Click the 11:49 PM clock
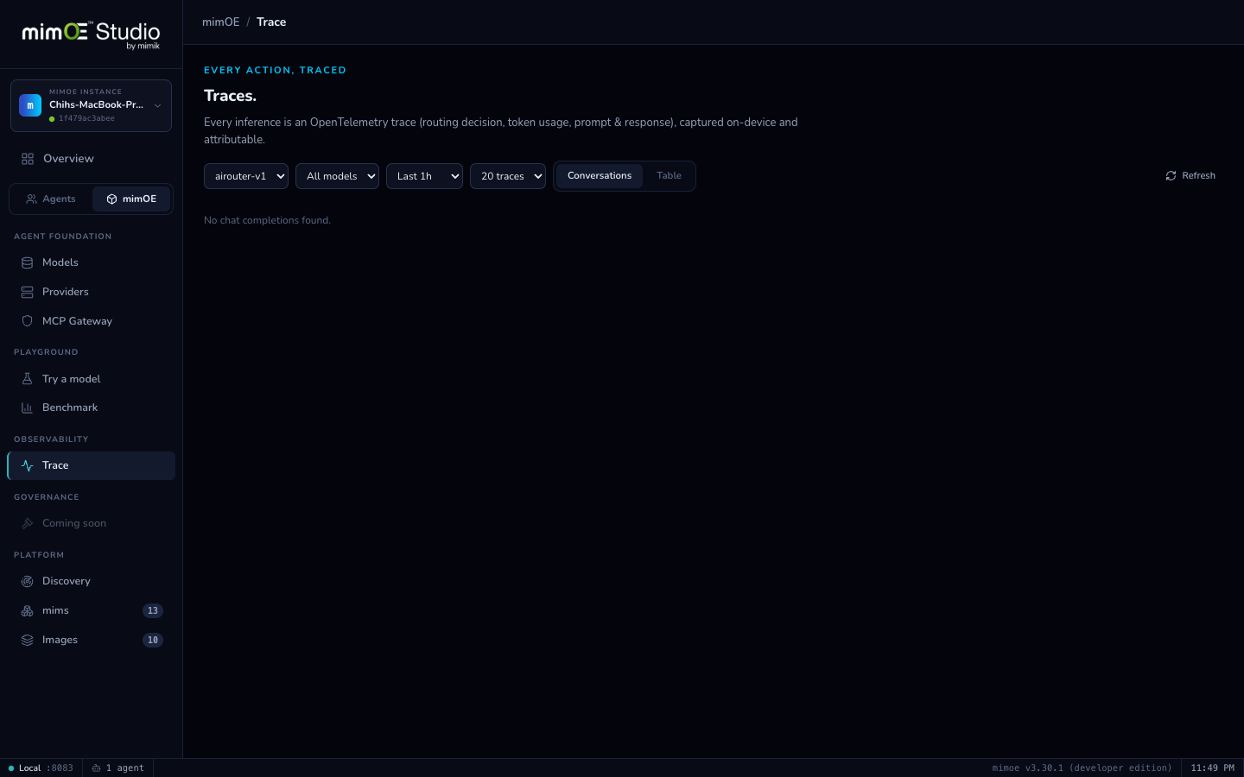Image resolution: width=1244 pixels, height=777 pixels. (x=1212, y=768)
